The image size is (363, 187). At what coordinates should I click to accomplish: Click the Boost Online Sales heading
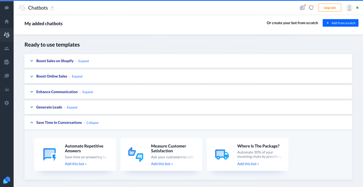click(52, 76)
